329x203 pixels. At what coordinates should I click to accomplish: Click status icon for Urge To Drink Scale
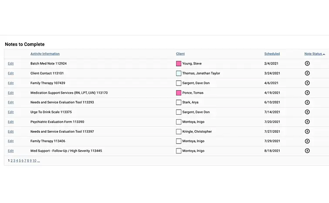click(307, 112)
